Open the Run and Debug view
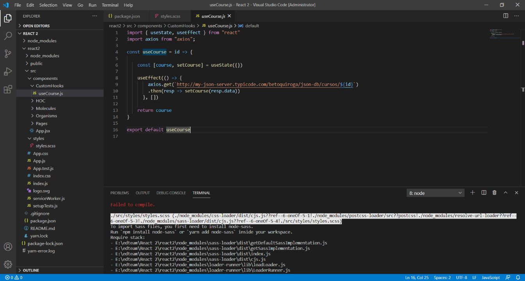This screenshot has width=525, height=281. tap(8, 72)
